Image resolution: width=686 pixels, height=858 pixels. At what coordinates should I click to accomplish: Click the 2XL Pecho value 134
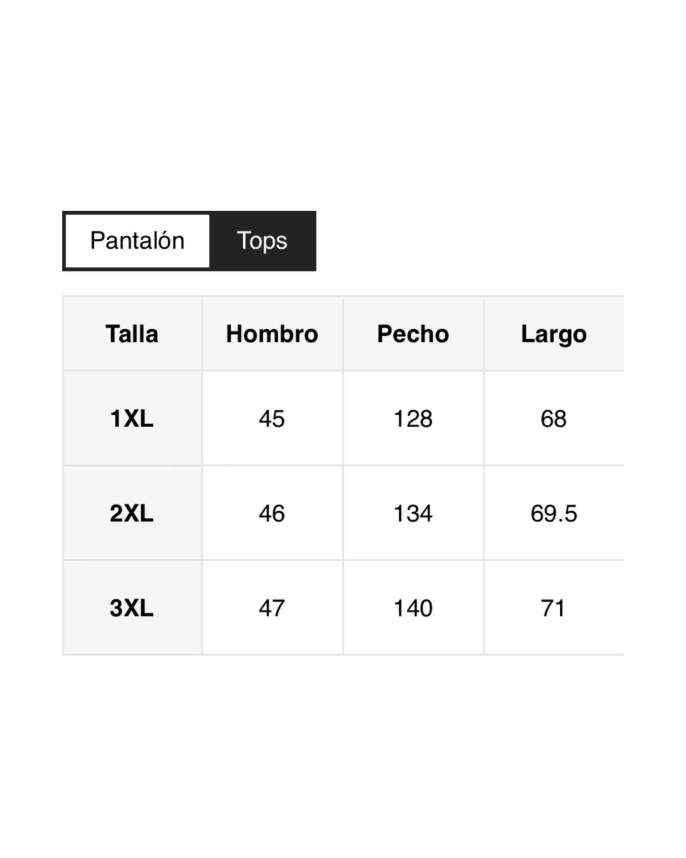[413, 513]
